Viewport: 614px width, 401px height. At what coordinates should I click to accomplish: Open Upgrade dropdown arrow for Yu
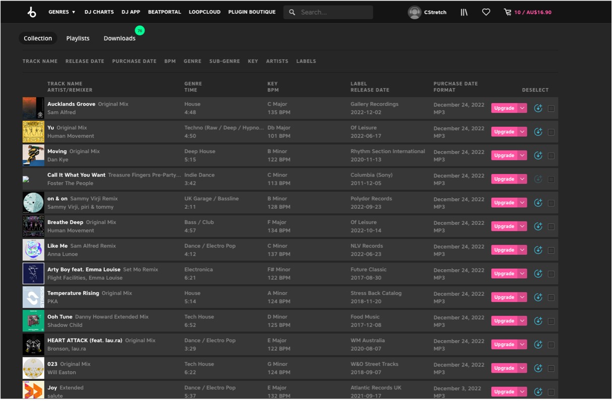pyautogui.click(x=522, y=132)
